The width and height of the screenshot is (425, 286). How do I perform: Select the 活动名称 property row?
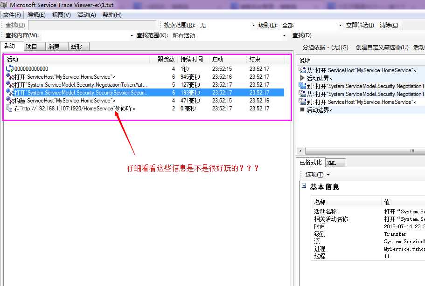(369, 211)
